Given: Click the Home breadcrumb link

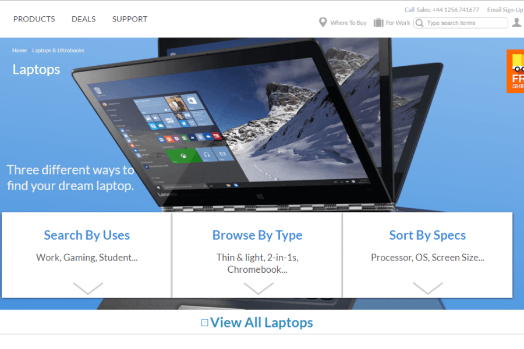Looking at the screenshot, I should [x=19, y=51].
